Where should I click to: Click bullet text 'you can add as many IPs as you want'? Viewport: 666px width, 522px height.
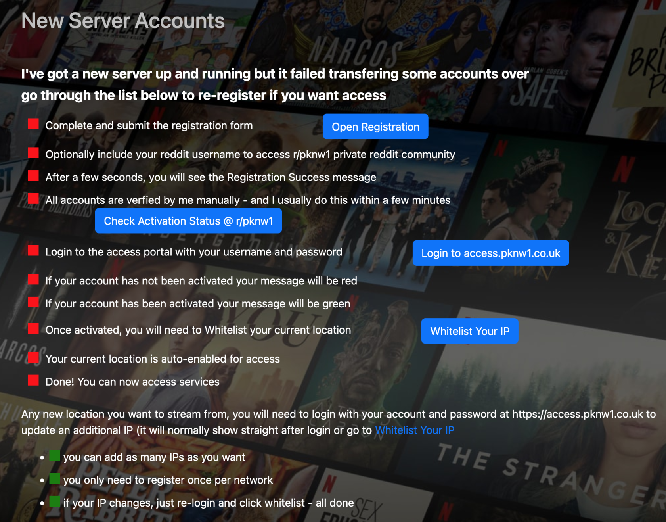[x=154, y=457]
